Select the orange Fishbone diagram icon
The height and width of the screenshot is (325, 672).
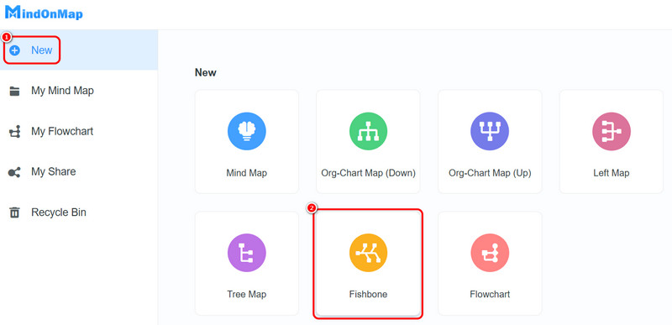click(368, 253)
